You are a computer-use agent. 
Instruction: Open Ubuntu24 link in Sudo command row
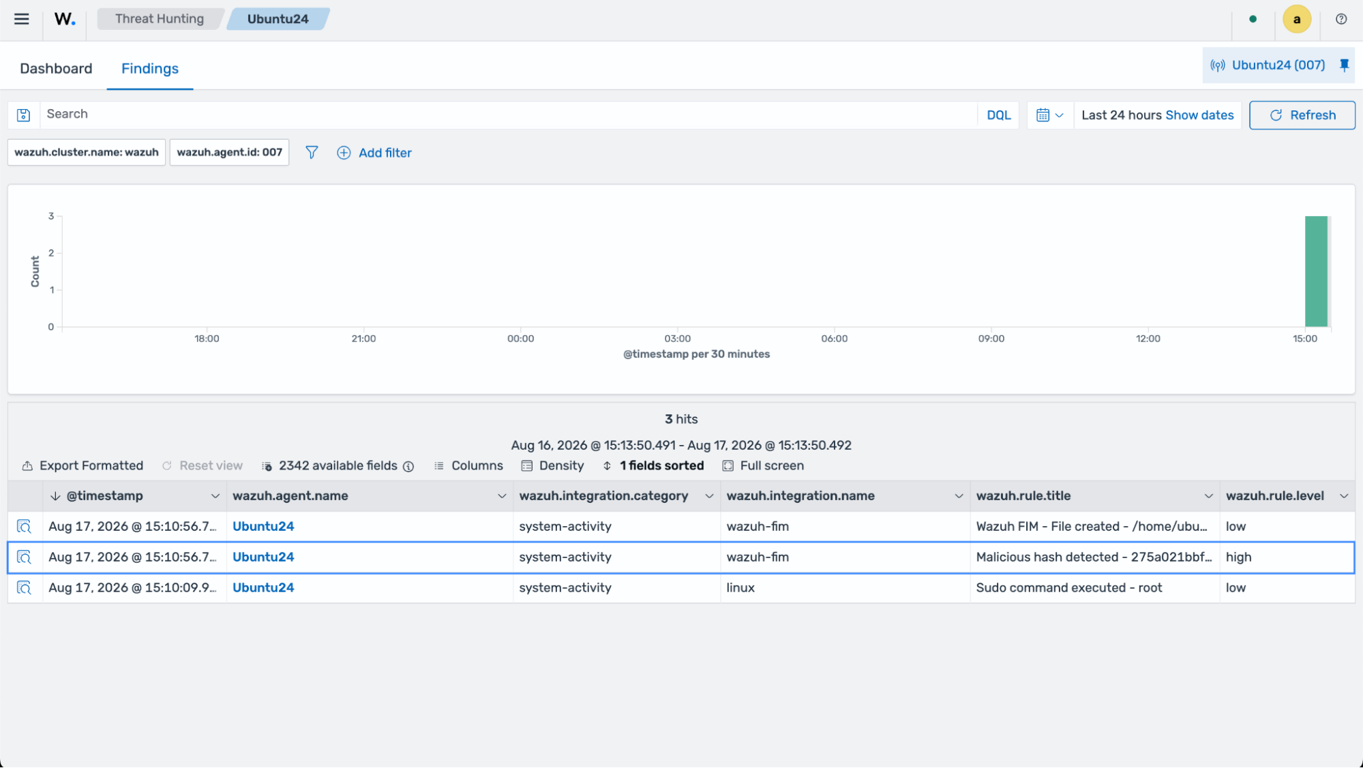(263, 588)
